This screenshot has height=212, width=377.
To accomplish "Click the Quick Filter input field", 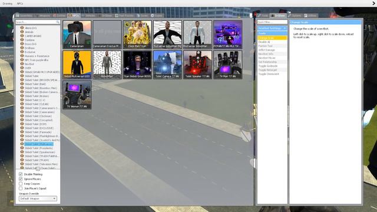I will [x=272, y=22].
